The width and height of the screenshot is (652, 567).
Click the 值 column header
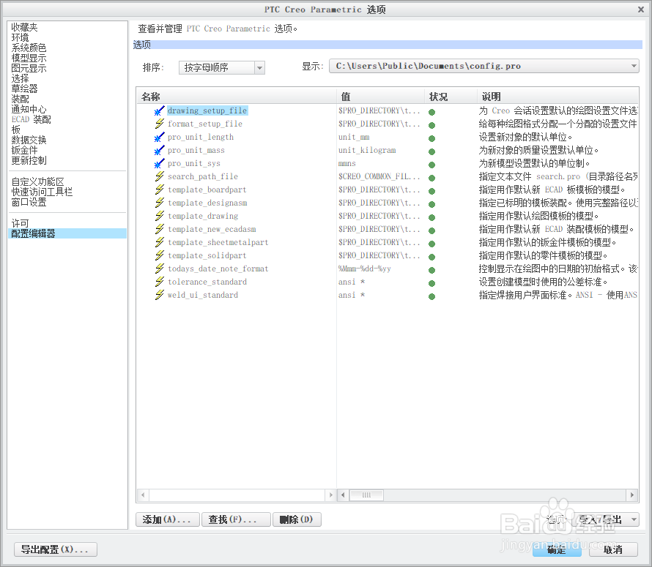(380, 97)
